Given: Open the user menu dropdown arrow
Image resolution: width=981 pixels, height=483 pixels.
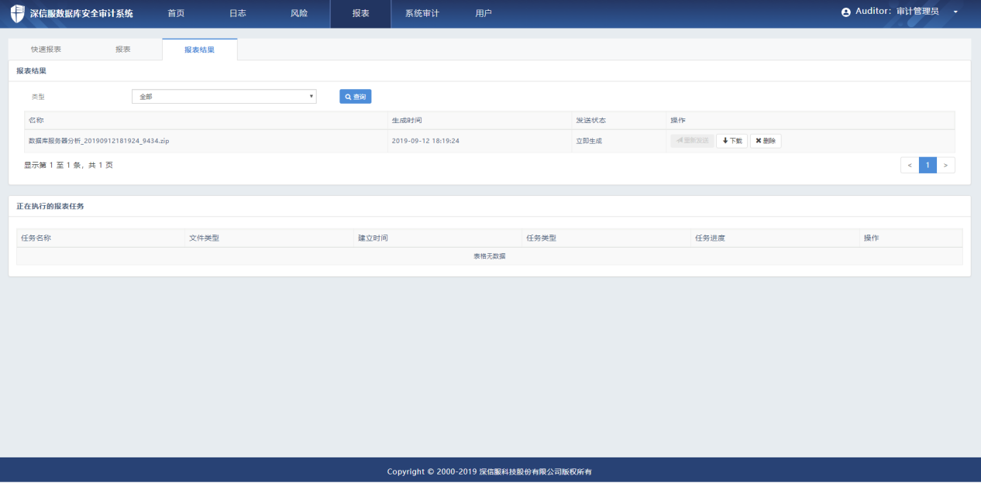Looking at the screenshot, I should 955,12.
